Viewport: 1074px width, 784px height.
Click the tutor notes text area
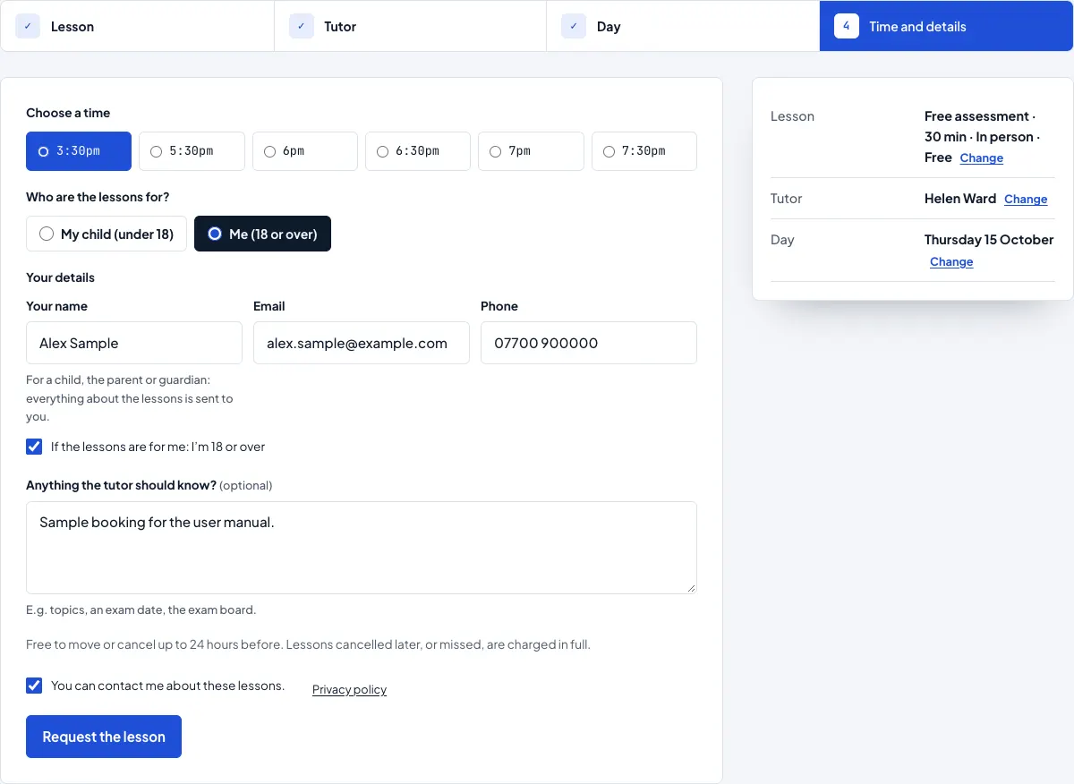(362, 548)
